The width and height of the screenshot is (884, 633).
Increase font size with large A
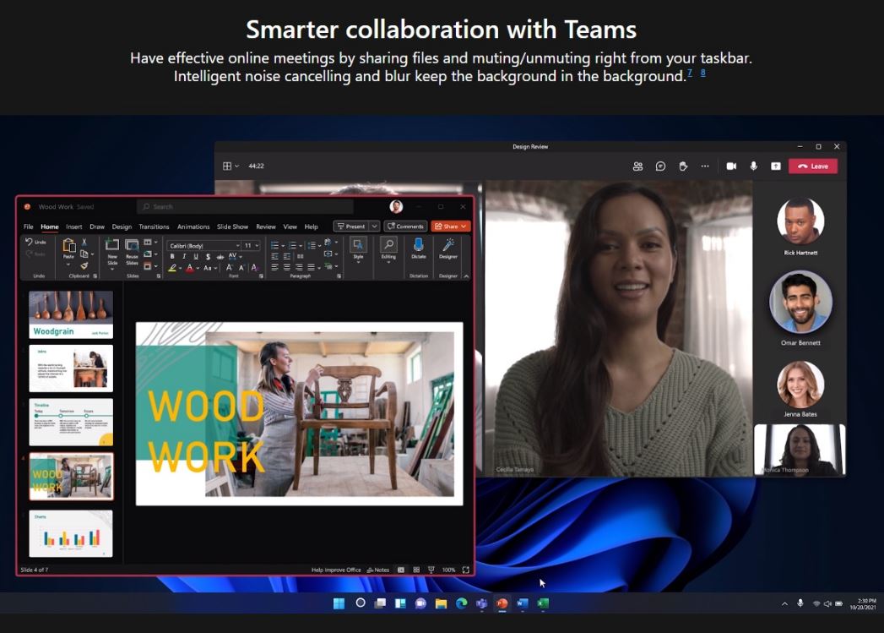point(229,268)
